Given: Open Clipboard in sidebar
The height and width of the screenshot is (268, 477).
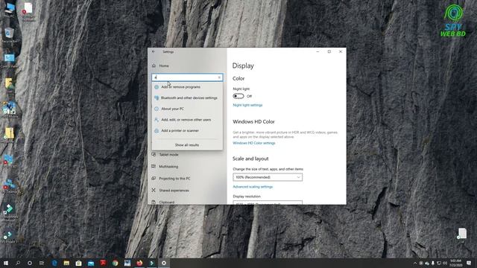Looking at the screenshot, I should tap(167, 202).
